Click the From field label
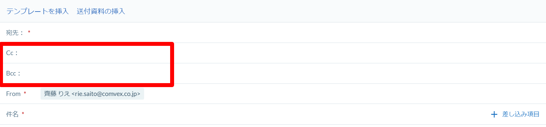 click(13, 94)
